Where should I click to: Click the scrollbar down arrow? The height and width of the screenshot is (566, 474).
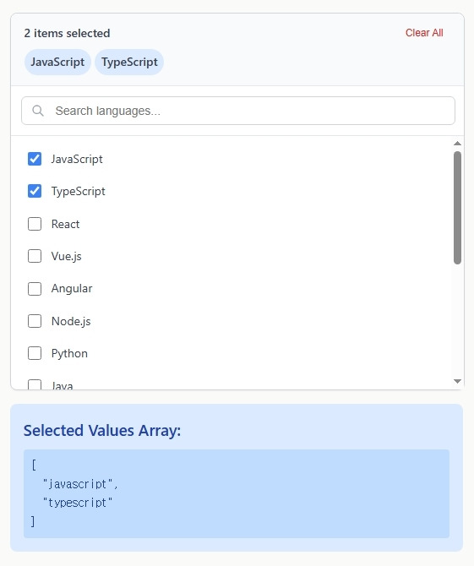click(x=457, y=382)
